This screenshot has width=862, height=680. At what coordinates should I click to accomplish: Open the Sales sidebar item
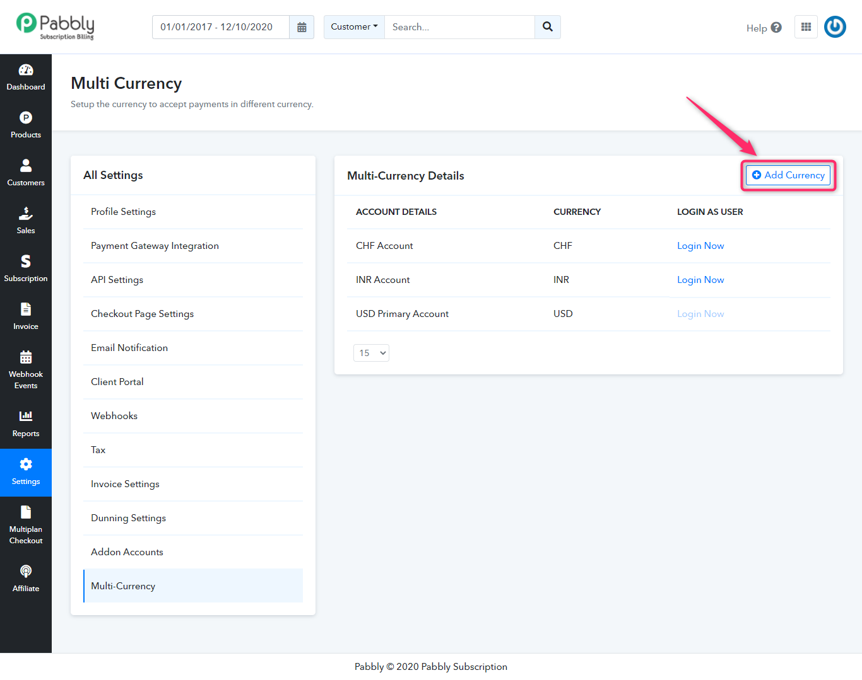point(26,221)
